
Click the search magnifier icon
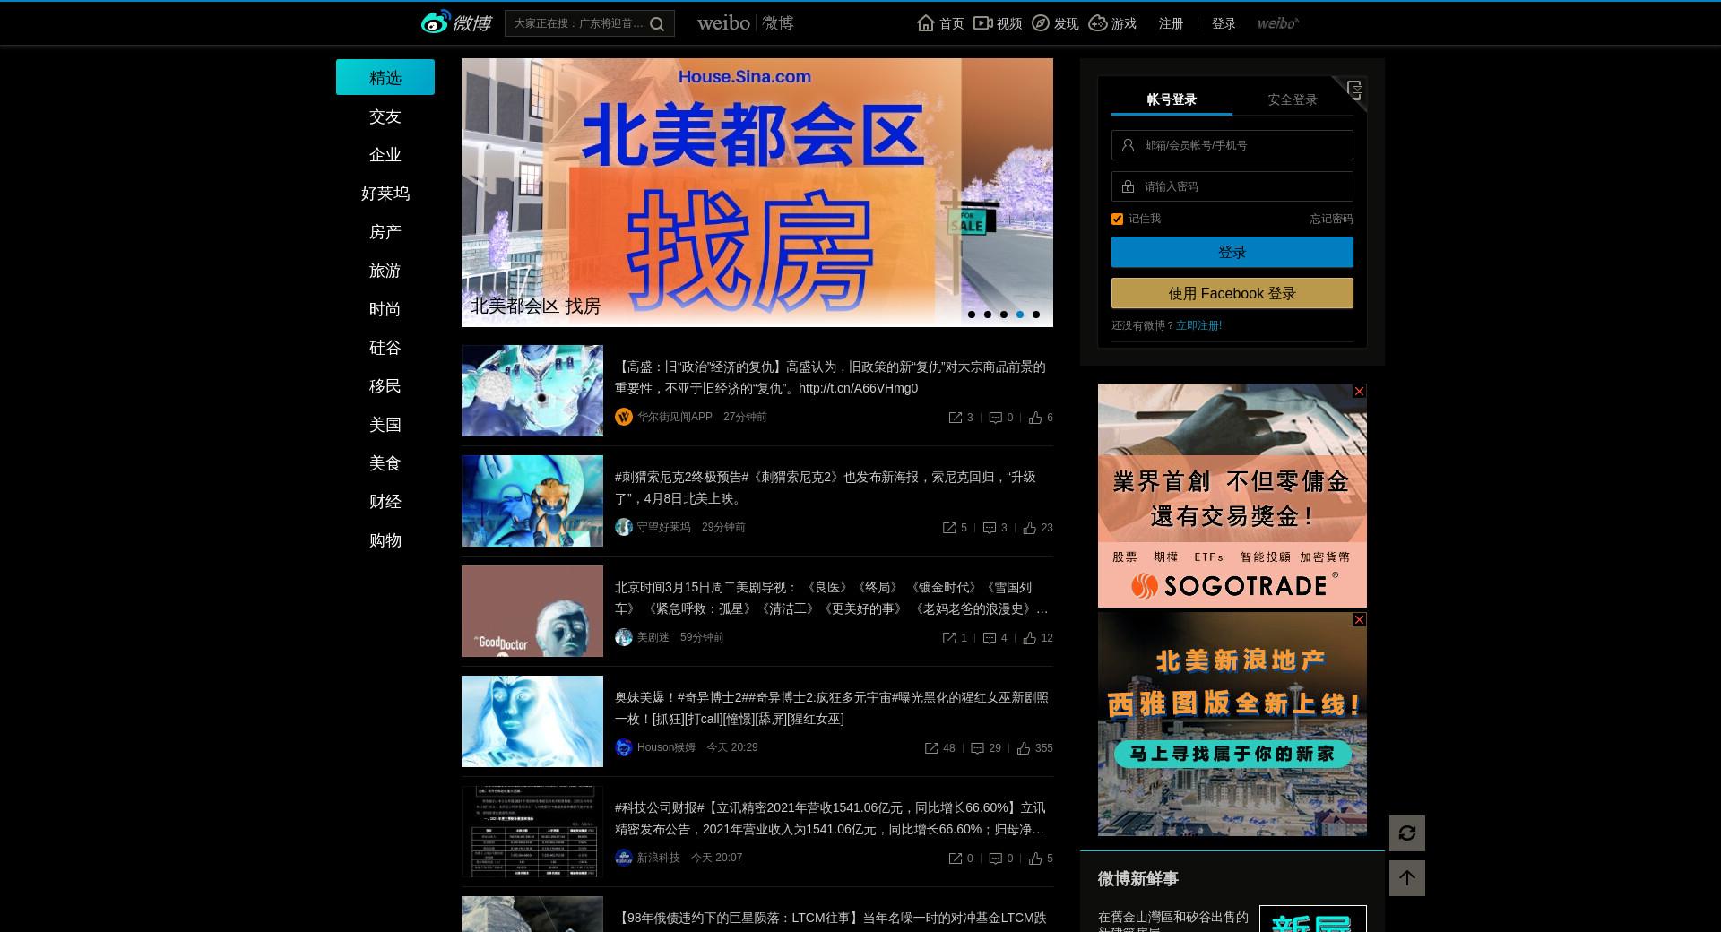point(657,24)
